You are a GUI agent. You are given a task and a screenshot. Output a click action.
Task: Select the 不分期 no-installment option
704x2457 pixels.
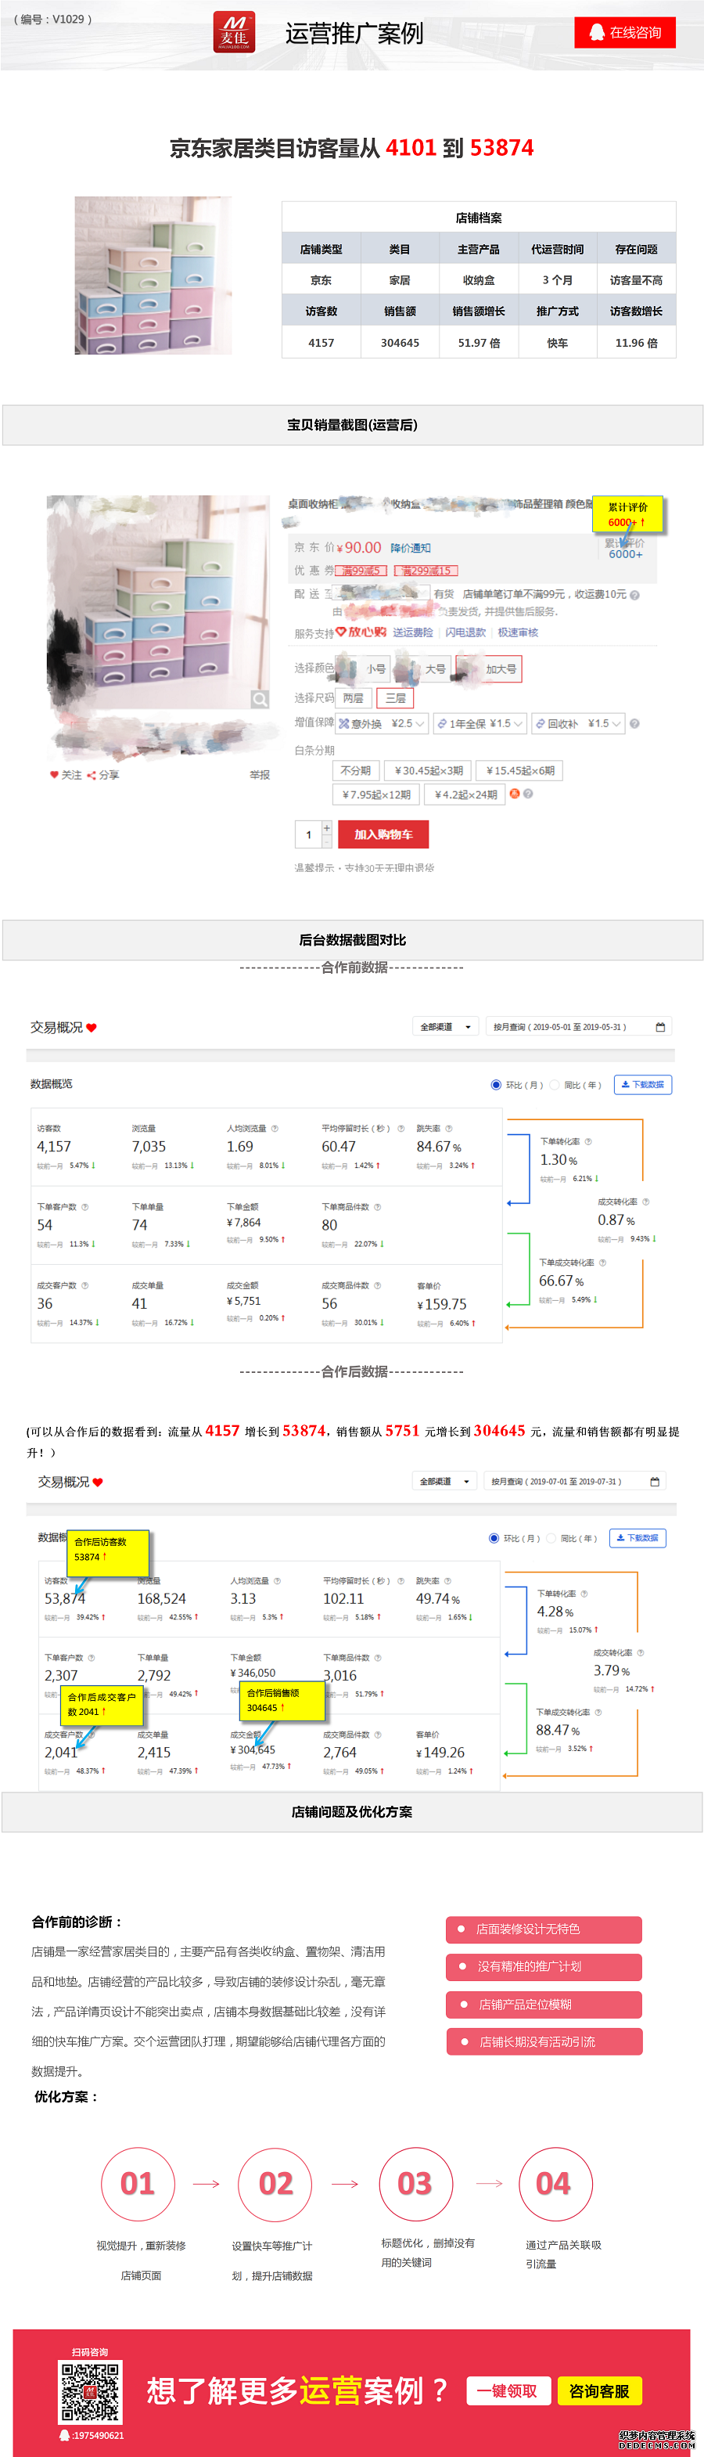(355, 769)
